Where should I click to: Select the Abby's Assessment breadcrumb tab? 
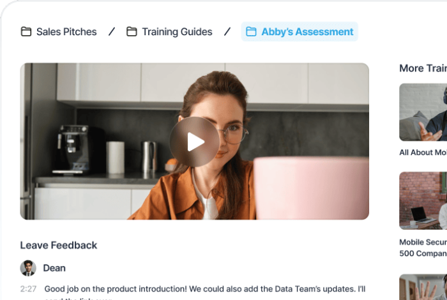[x=299, y=32]
